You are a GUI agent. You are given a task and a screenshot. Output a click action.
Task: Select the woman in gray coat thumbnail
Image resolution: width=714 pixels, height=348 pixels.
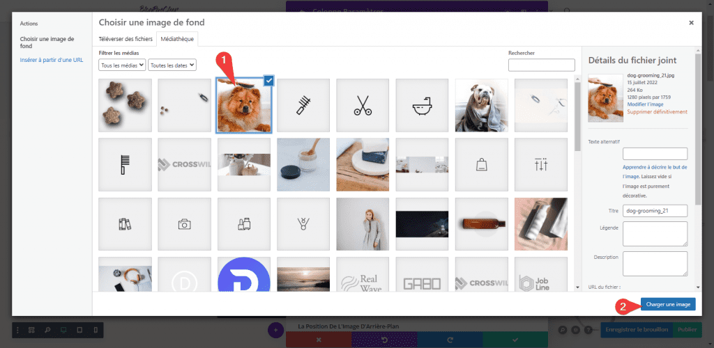point(363,224)
